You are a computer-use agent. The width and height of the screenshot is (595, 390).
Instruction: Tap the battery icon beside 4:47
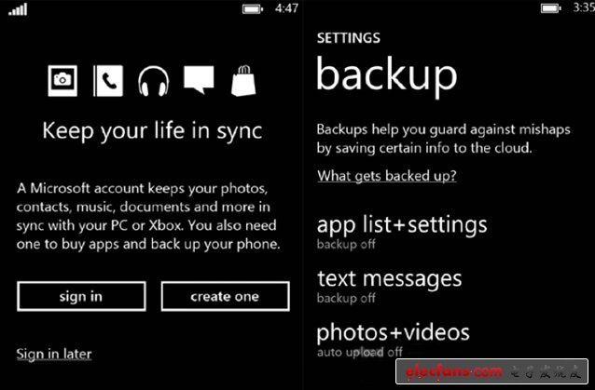tap(253, 8)
